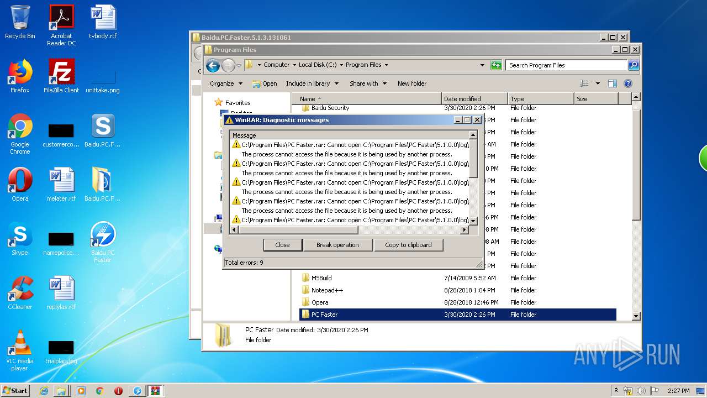
Task: Open Include in library dropdown
Action: coord(312,83)
